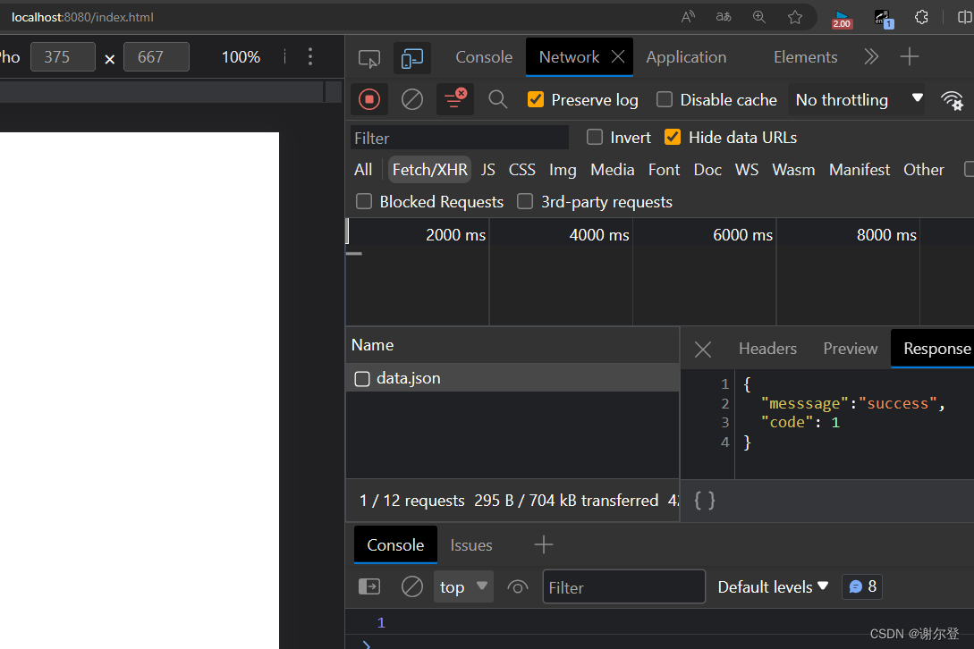
Task: Filter requests by Media
Action: pyautogui.click(x=612, y=170)
